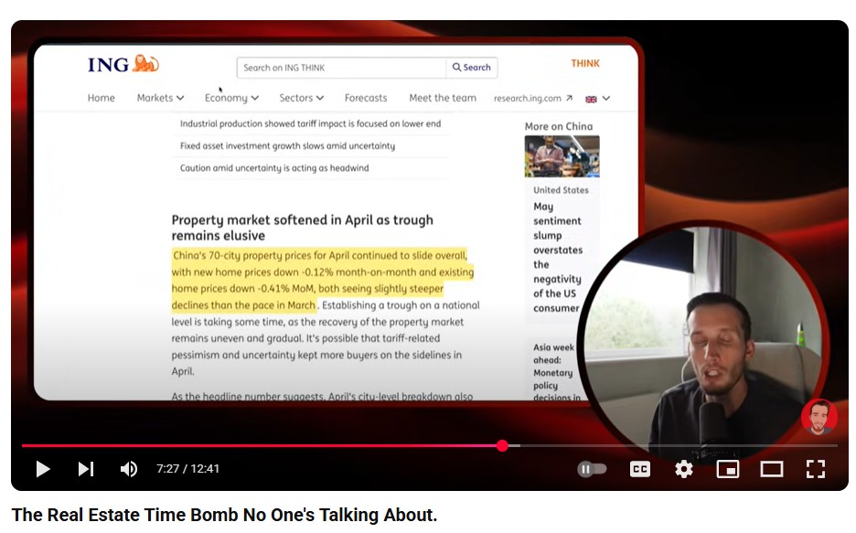Screen dimensions: 856x533
Task: Turn on closed captions
Action: [x=640, y=469]
